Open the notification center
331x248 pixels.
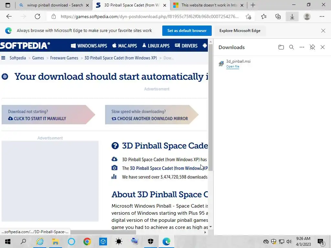321,242
